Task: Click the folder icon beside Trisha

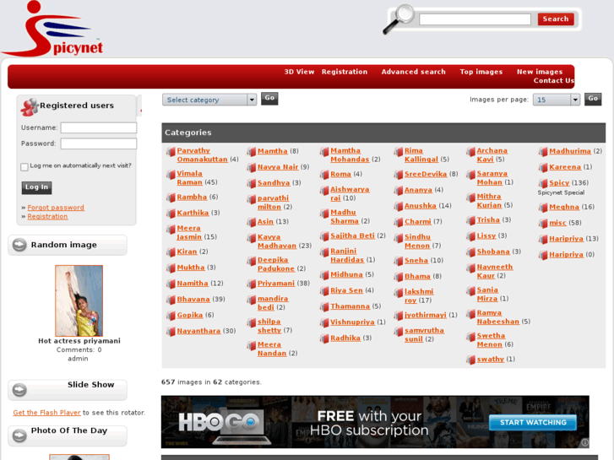Action: click(x=470, y=221)
